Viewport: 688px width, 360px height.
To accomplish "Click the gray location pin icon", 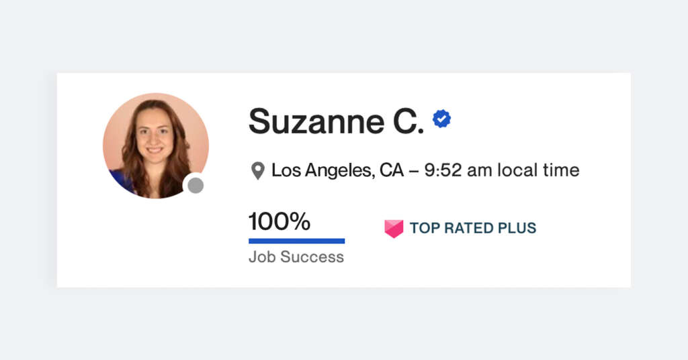I will pyautogui.click(x=257, y=170).
